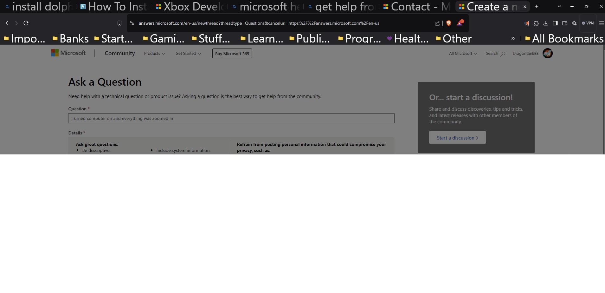605x293 pixels.
Task: Expand the Products dropdown menu
Action: click(154, 54)
